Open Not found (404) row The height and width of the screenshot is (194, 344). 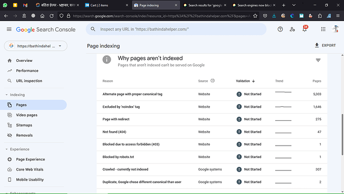(x=212, y=132)
